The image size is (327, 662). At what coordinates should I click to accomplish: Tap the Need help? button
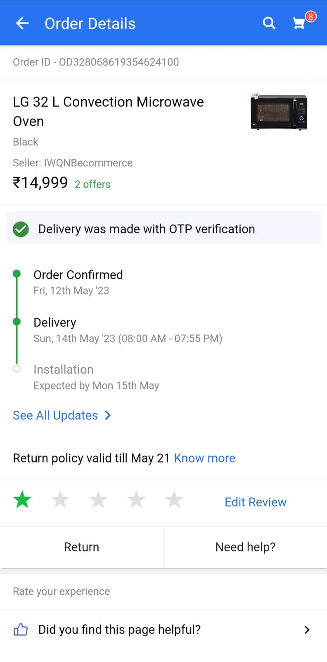245,547
